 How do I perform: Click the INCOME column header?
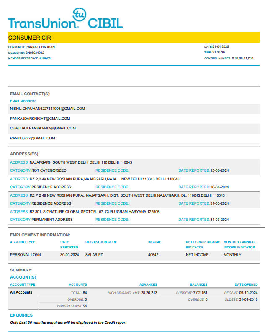pos(154,242)
